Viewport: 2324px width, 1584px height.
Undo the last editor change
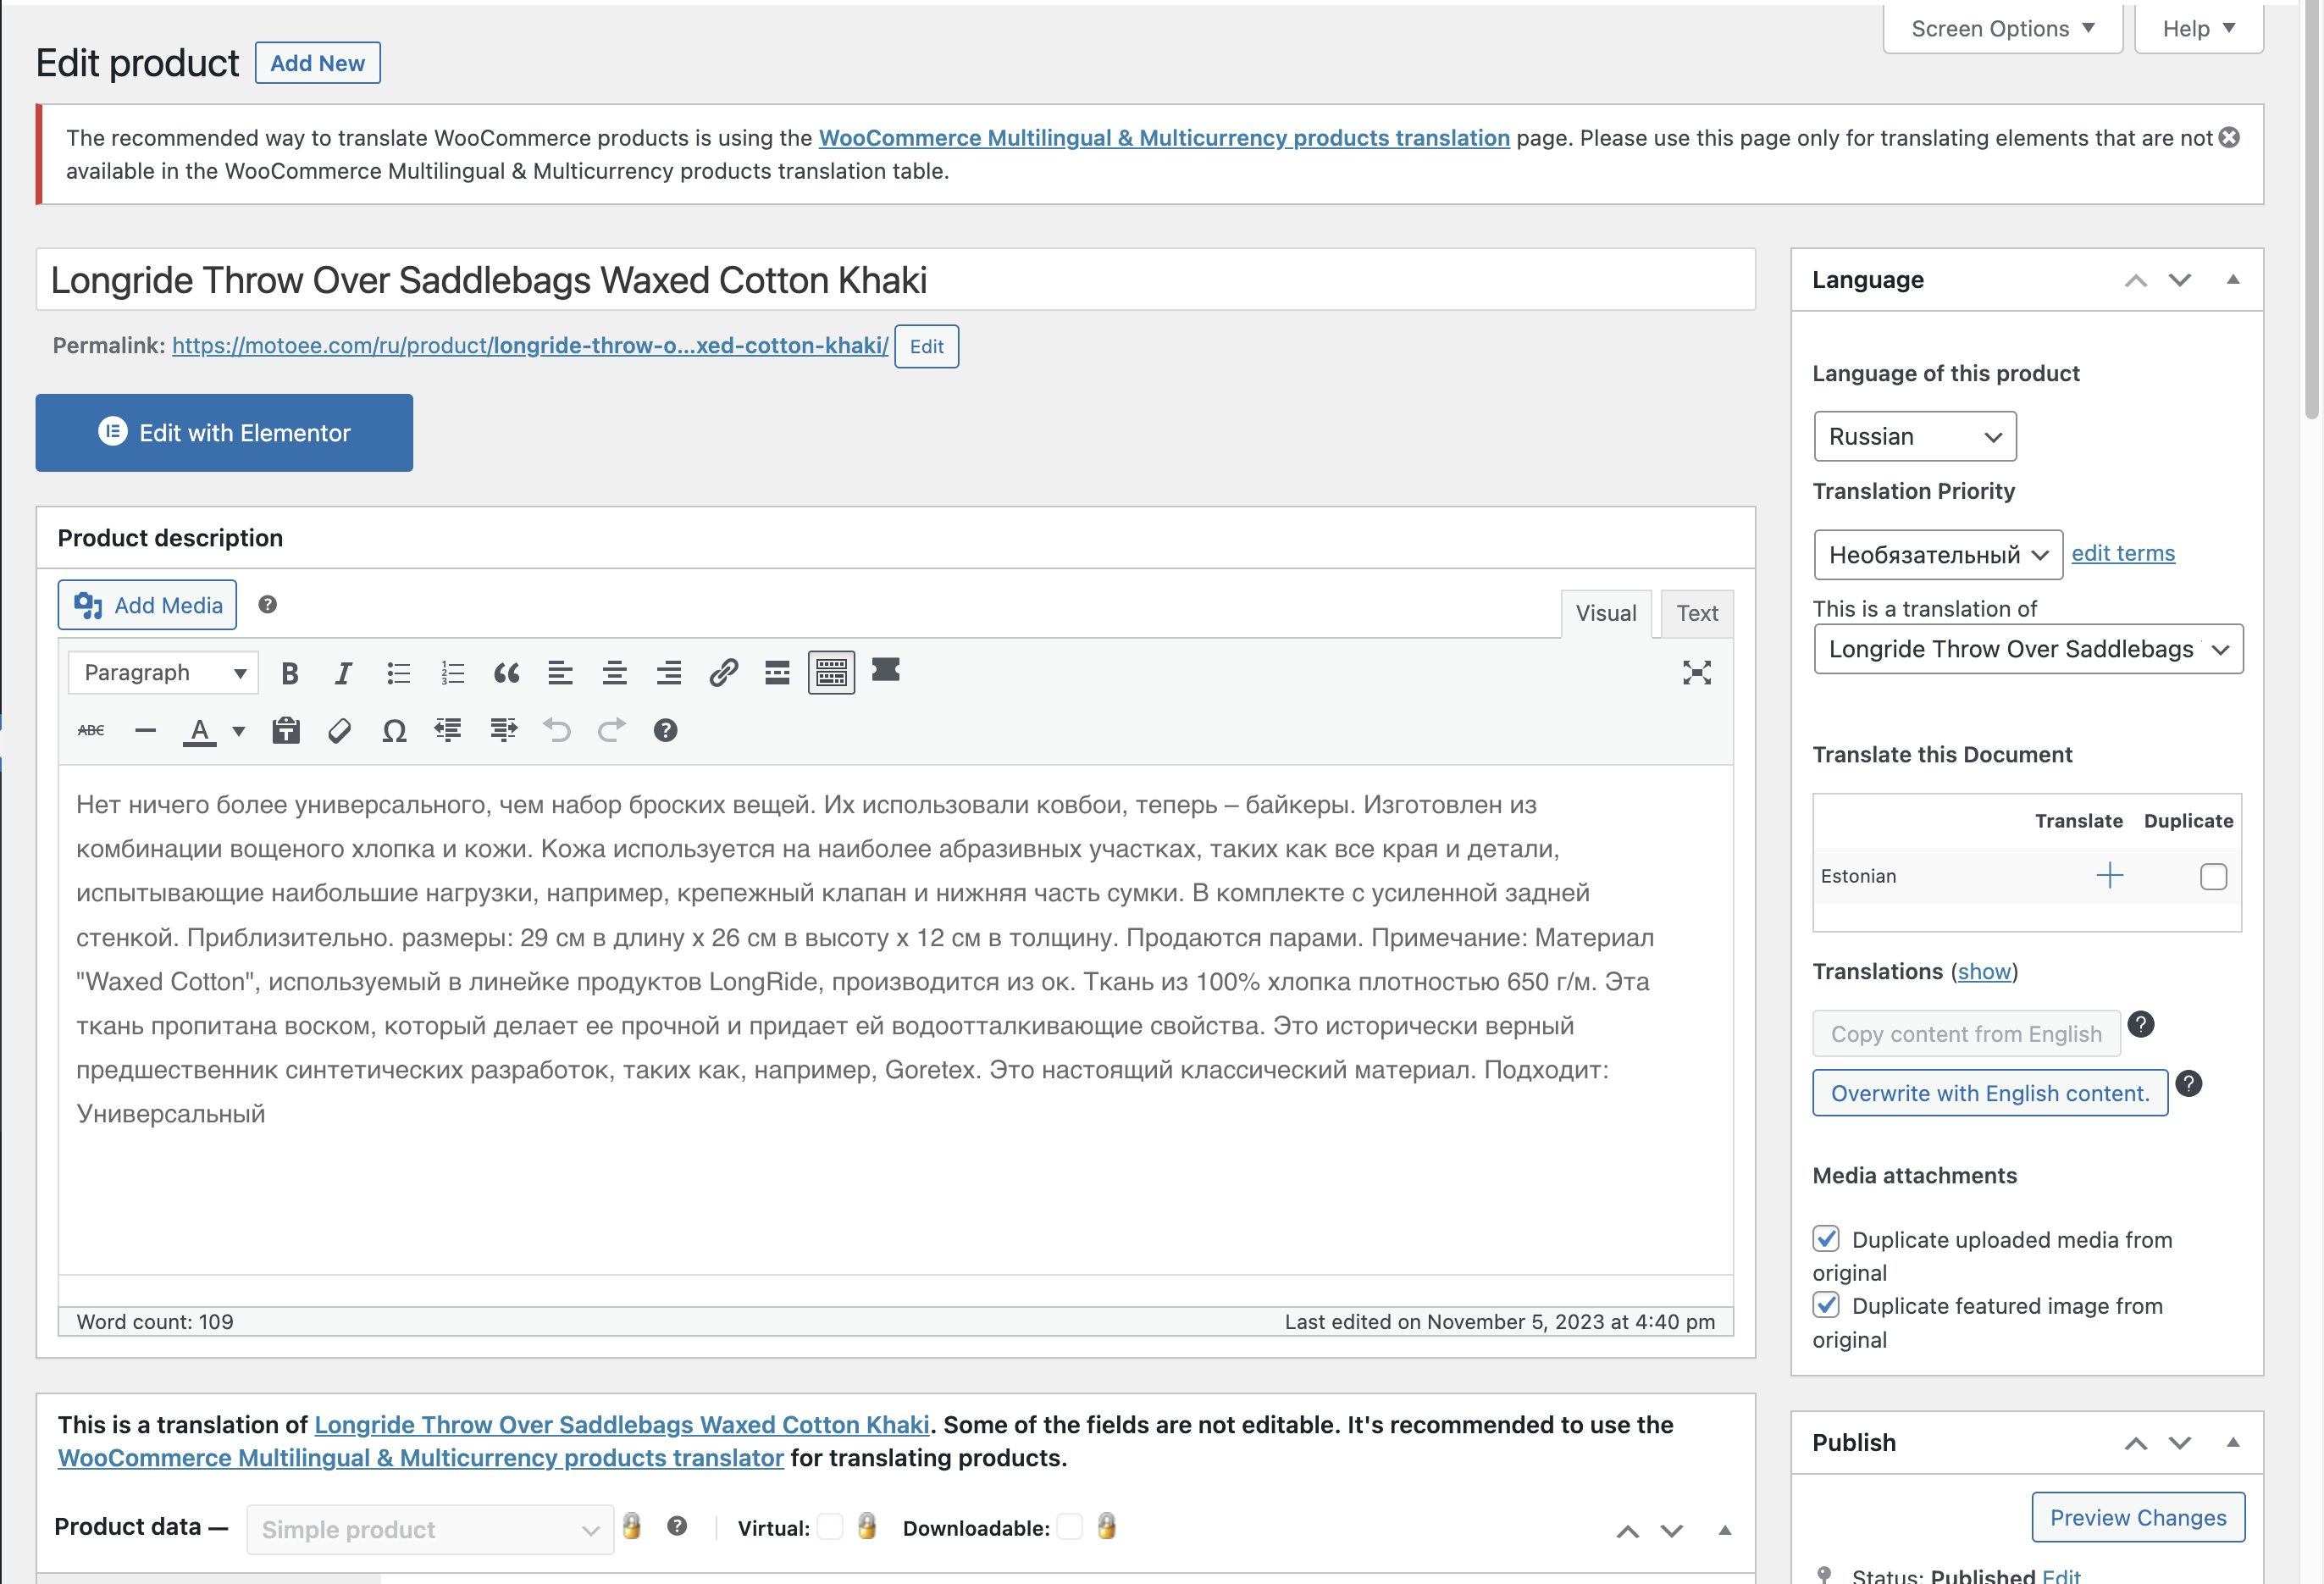click(557, 731)
